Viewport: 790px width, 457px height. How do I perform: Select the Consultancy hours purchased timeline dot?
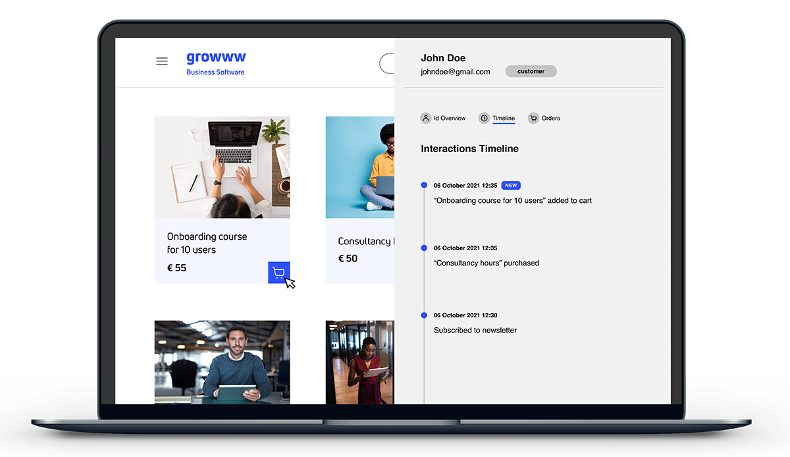click(424, 248)
